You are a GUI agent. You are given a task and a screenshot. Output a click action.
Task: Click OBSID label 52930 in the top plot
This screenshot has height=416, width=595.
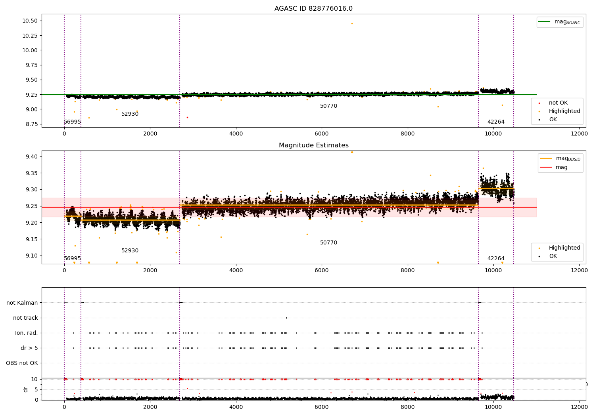[130, 114]
